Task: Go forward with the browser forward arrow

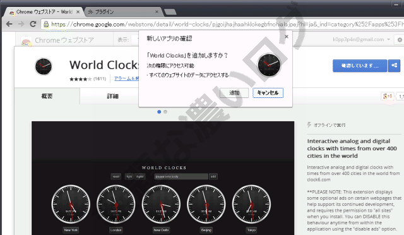Action: (21, 24)
